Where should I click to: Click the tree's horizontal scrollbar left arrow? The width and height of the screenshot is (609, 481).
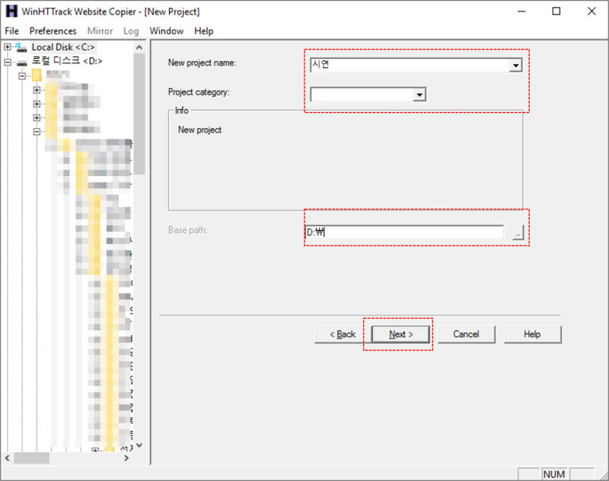8,458
